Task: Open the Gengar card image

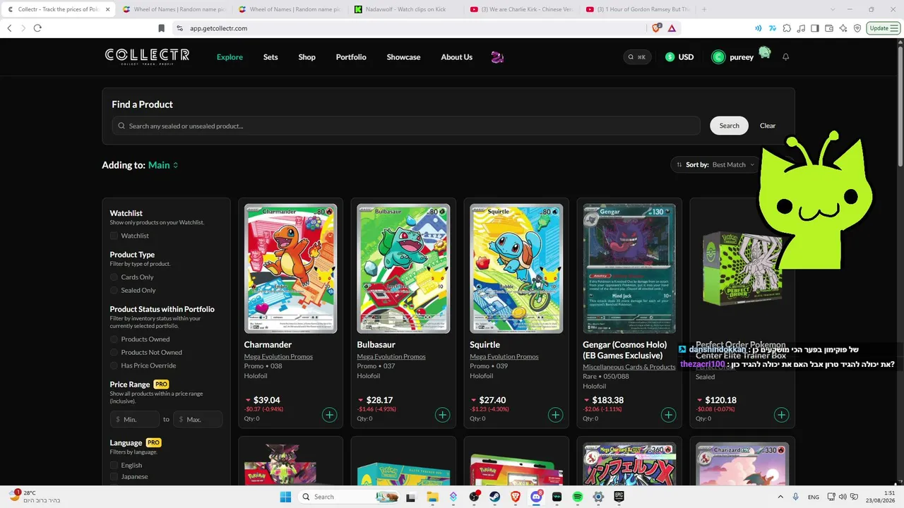Action: tap(629, 268)
